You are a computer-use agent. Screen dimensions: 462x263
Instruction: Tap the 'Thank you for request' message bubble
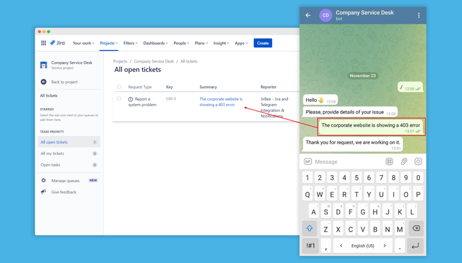[x=353, y=144]
